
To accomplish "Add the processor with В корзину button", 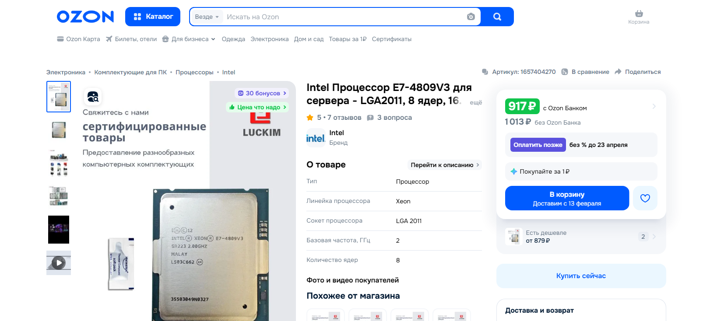I will 567,198.
